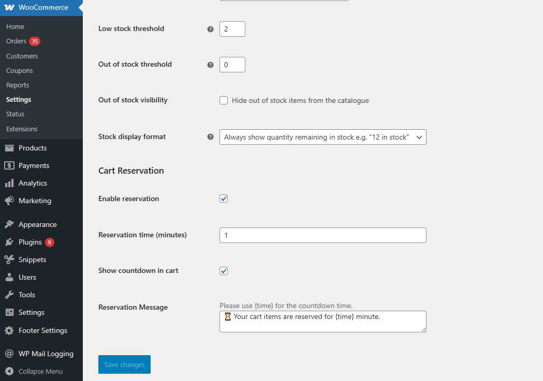Click the Marketing megaphone icon
The height and width of the screenshot is (381, 543).
[x=9, y=201]
